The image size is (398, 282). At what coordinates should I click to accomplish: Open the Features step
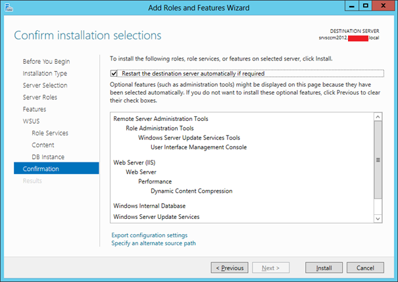click(x=34, y=109)
